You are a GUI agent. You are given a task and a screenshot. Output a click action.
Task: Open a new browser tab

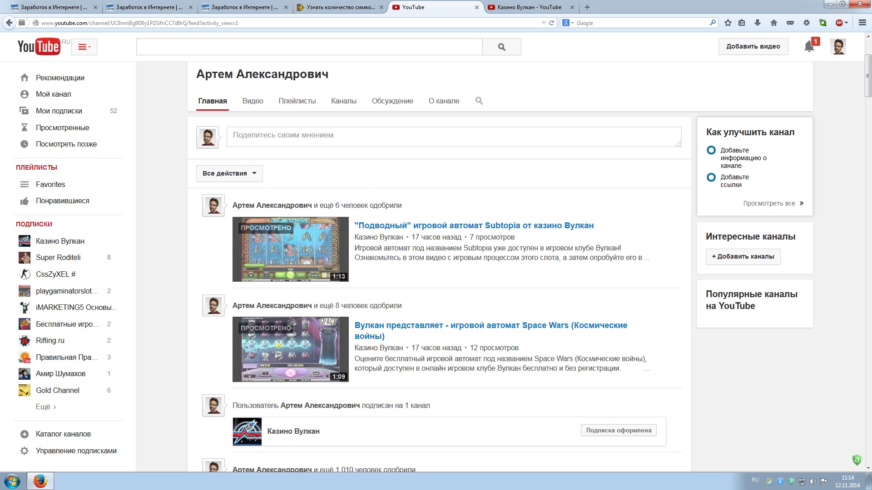click(587, 7)
